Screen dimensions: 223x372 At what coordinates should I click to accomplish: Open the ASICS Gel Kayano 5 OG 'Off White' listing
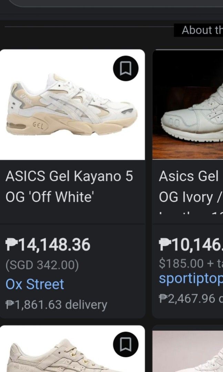tap(69, 186)
